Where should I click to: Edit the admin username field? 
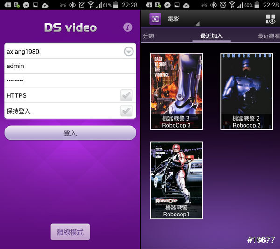click(70, 66)
